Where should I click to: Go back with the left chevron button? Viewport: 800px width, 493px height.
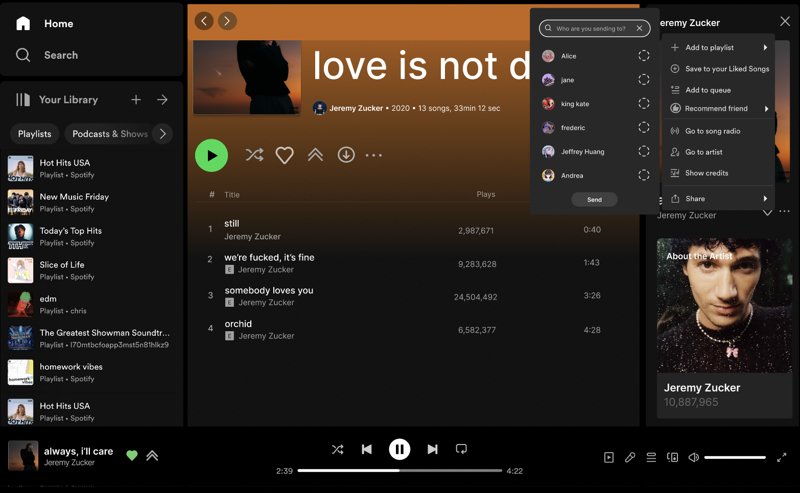click(204, 21)
